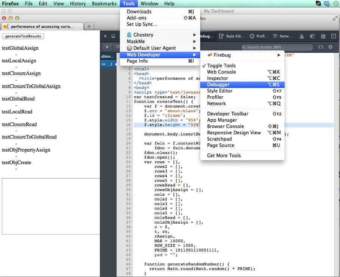Open debugger options gear icon
The height and width of the screenshot is (277, 340).
point(330,47)
